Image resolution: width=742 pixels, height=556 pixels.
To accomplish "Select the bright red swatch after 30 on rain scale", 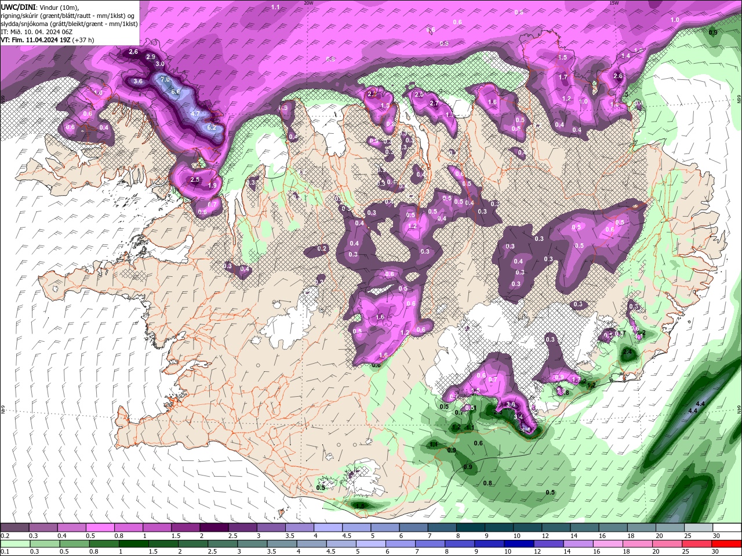I will [x=727, y=544].
